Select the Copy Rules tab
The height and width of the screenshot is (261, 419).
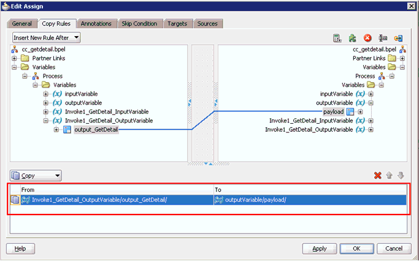[x=56, y=23]
